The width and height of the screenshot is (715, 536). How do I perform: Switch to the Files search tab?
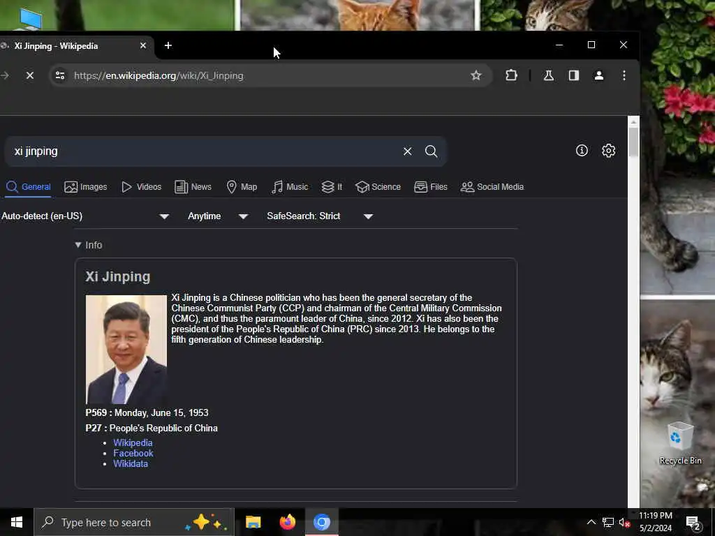pos(431,187)
